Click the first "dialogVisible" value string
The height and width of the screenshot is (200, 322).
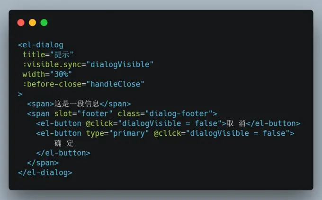click(120, 64)
